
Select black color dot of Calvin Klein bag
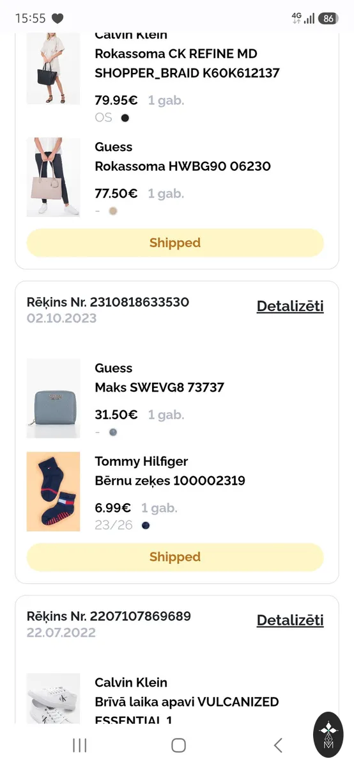click(125, 118)
